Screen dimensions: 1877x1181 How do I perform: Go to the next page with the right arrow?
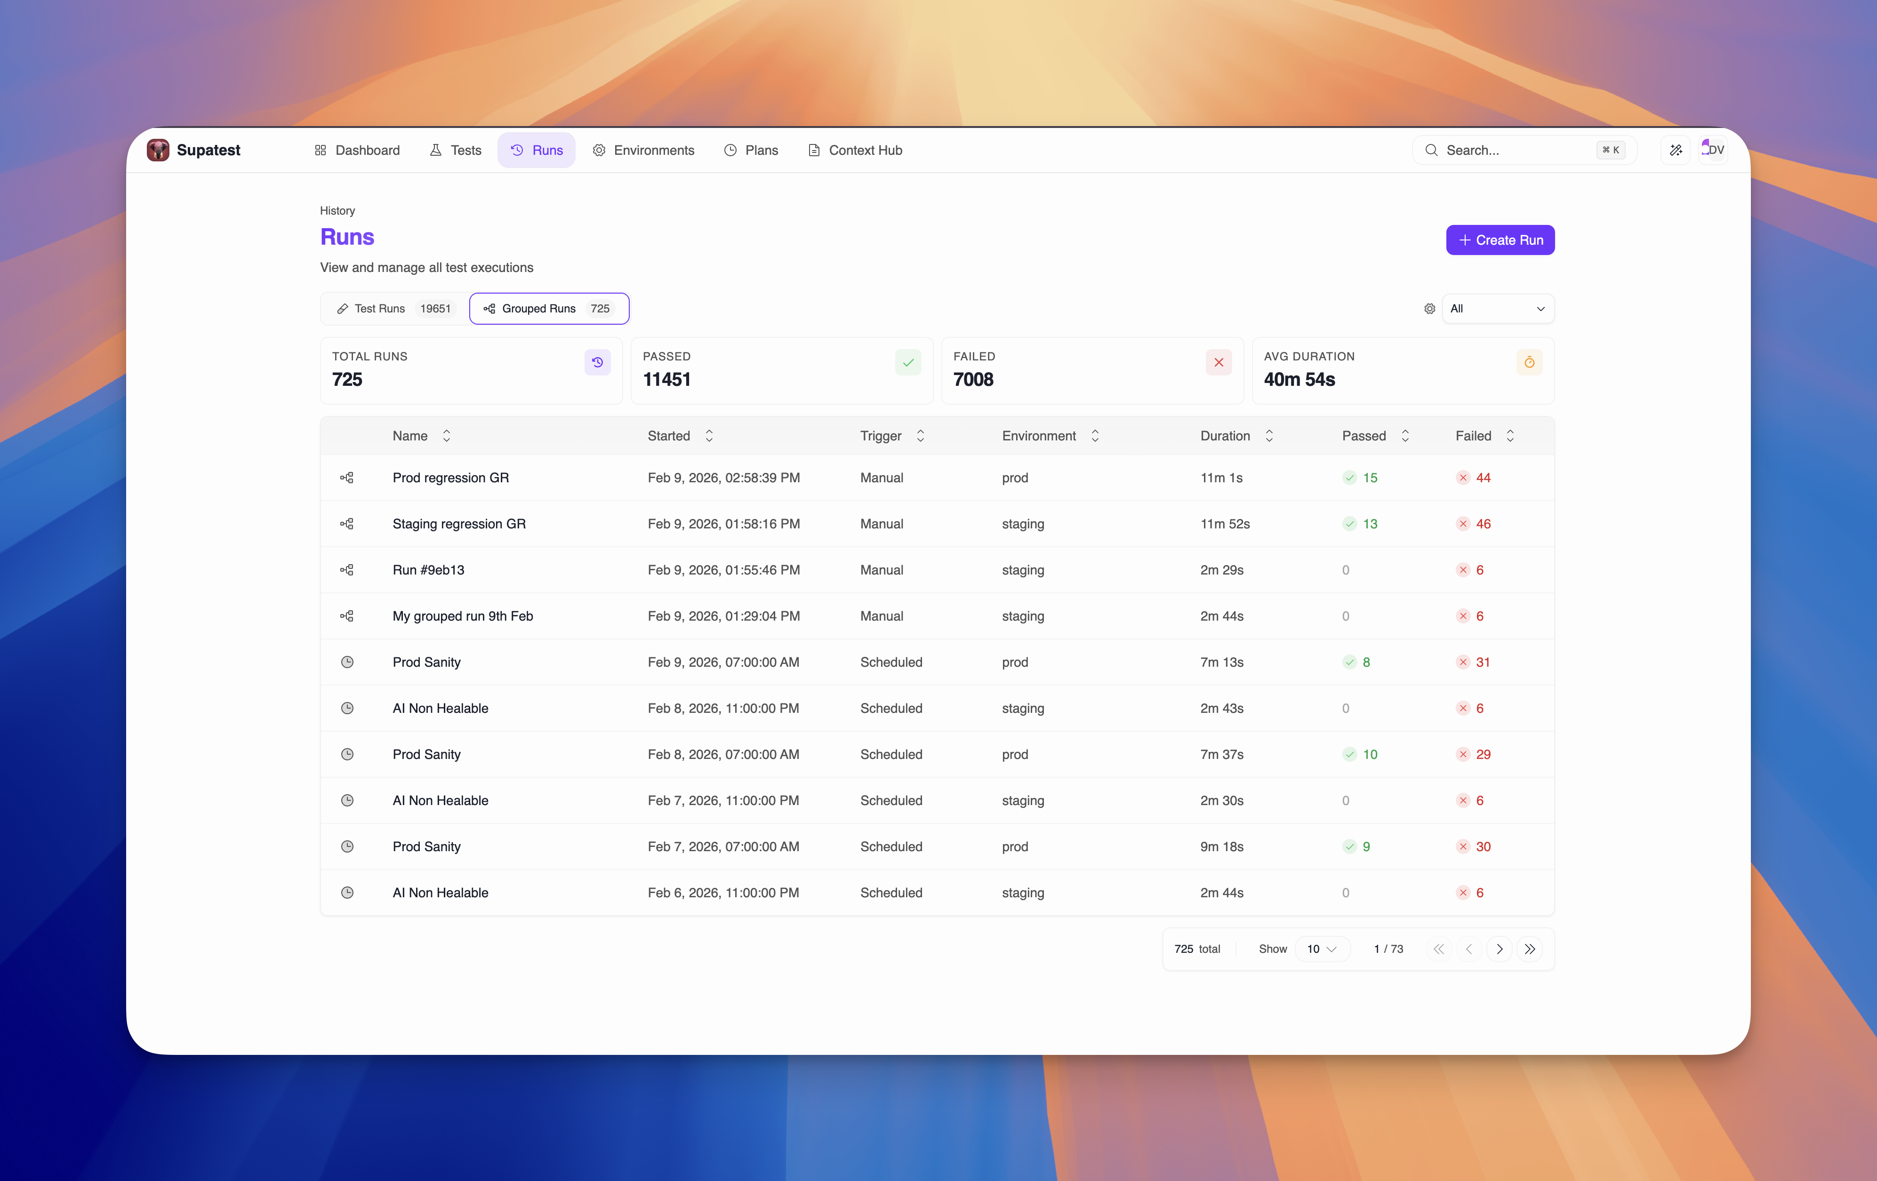click(x=1499, y=949)
